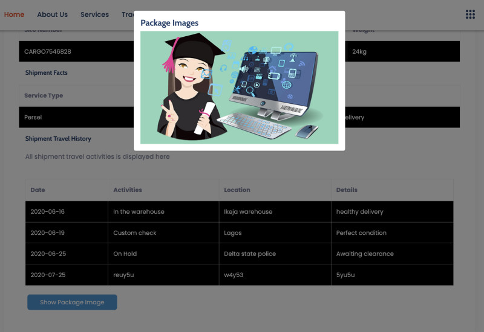This screenshot has width=484, height=332.
Task: Click the Custom check activity cell
Action: (x=134, y=233)
